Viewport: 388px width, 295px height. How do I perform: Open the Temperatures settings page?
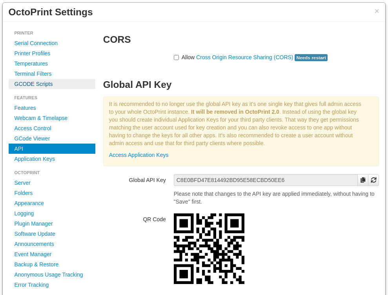click(31, 64)
